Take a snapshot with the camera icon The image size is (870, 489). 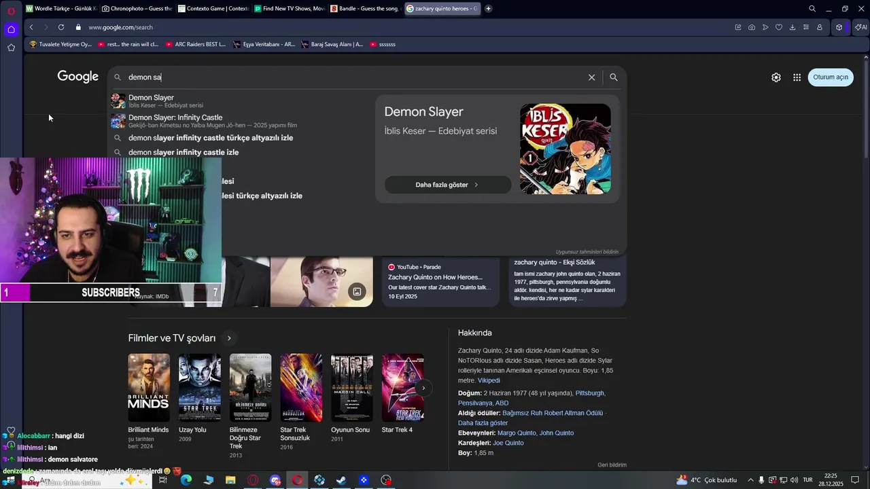(x=752, y=27)
